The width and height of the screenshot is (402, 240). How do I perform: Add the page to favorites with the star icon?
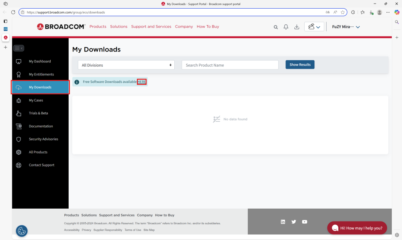pyautogui.click(x=343, y=12)
